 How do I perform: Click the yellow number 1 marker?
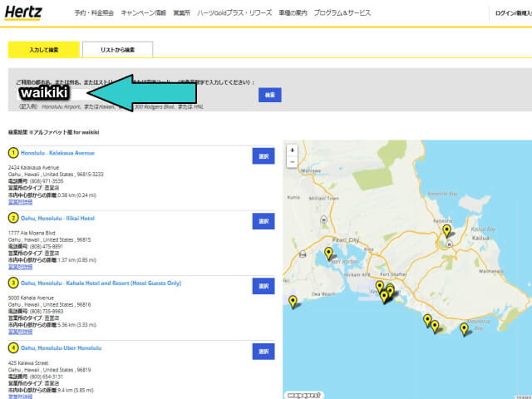point(13,153)
